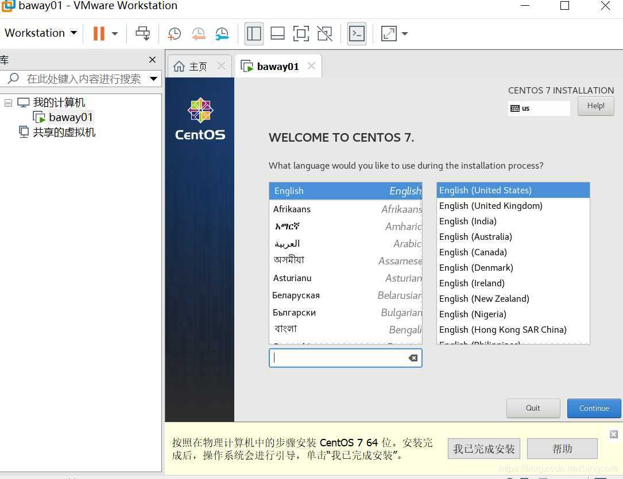The width and height of the screenshot is (623, 479).
Task: Select Arabic in language list
Action: (x=345, y=244)
